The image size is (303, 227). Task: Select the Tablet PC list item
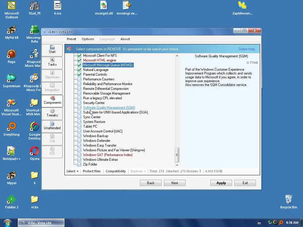tap(90, 127)
